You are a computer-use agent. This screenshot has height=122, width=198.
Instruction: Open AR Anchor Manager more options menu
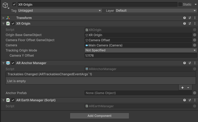click(x=195, y=63)
